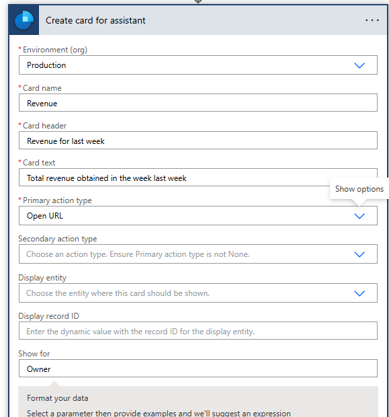
Task: Click the Display entity label
Action: 42,278
